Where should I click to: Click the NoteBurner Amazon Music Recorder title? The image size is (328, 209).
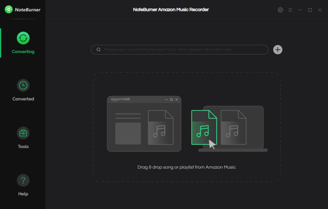tap(171, 10)
